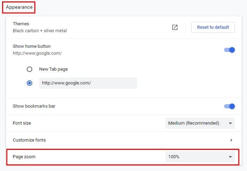Toggle the Show bookmarks bar switch
247x171 pixels.
[x=229, y=106]
